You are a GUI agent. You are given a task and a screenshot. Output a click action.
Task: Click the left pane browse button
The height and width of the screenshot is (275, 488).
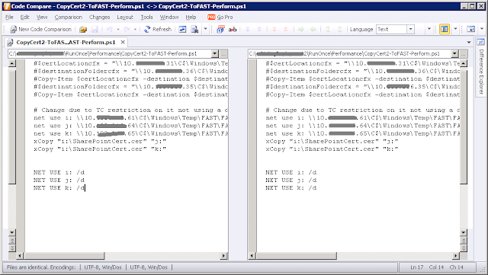[x=223, y=54]
